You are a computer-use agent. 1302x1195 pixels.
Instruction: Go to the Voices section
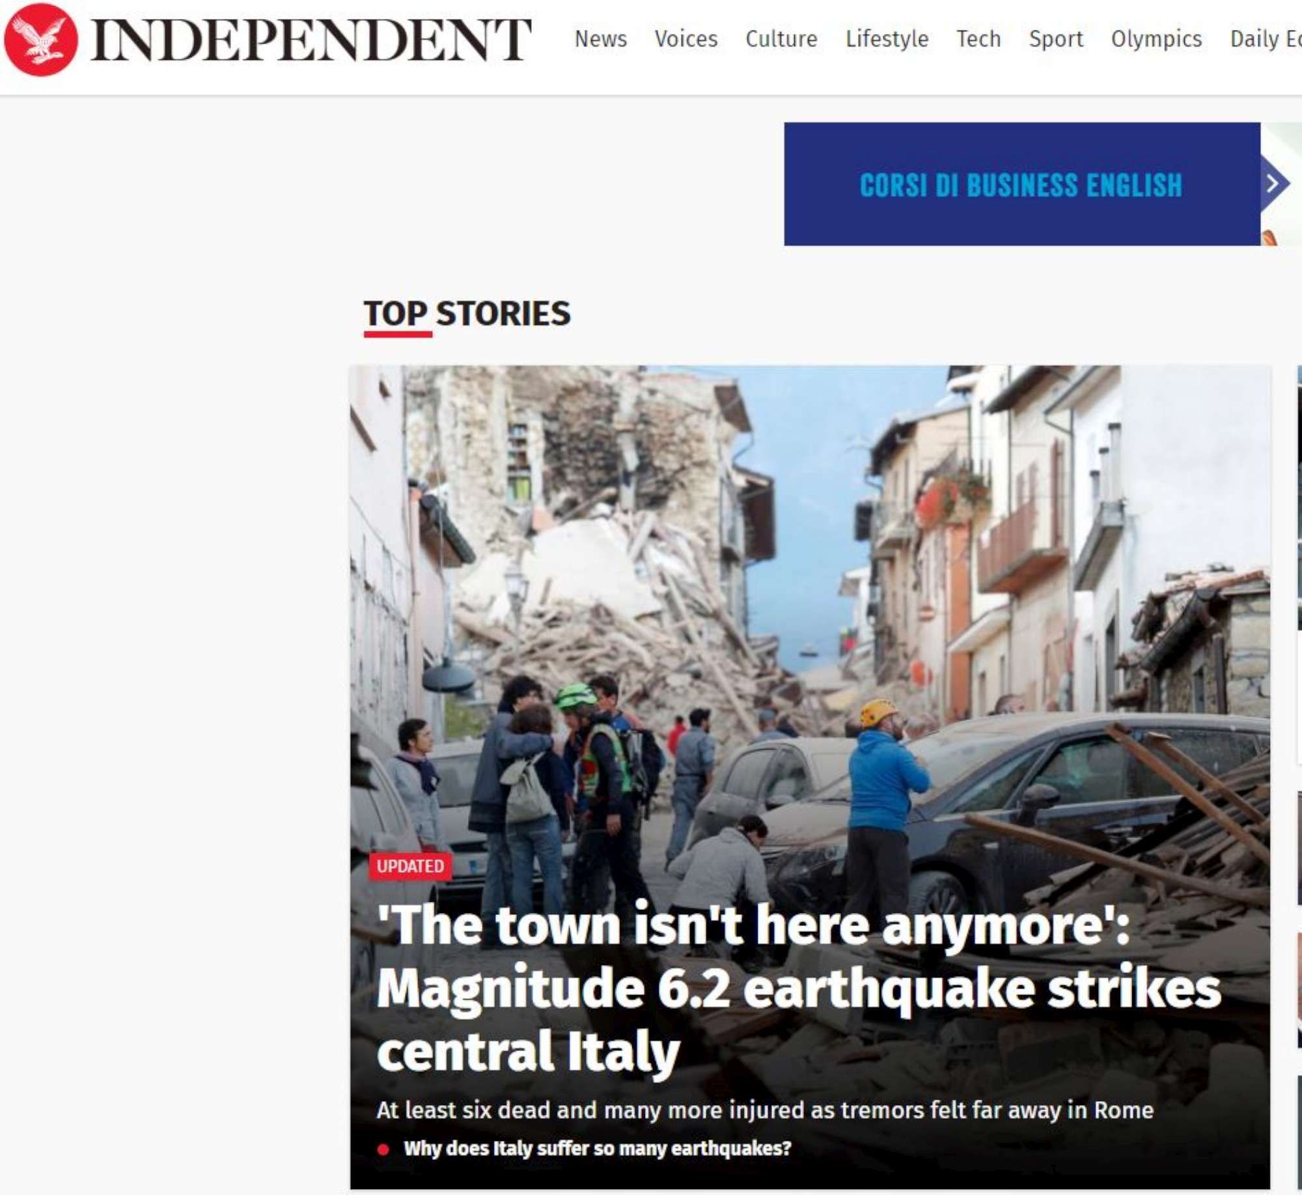(x=686, y=39)
